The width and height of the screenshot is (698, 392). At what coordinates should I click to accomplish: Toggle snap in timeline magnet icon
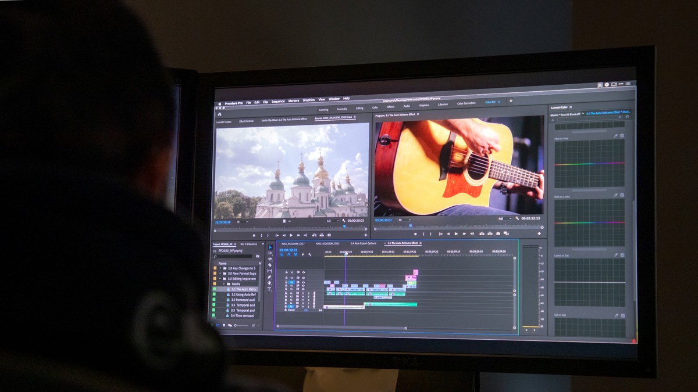[289, 254]
